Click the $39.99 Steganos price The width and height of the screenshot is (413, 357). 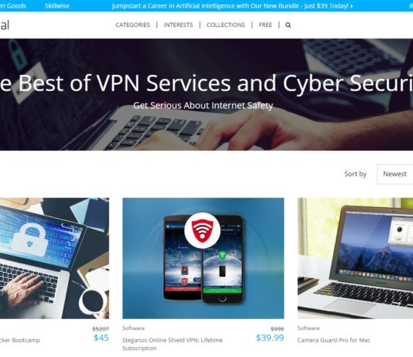tap(270, 338)
